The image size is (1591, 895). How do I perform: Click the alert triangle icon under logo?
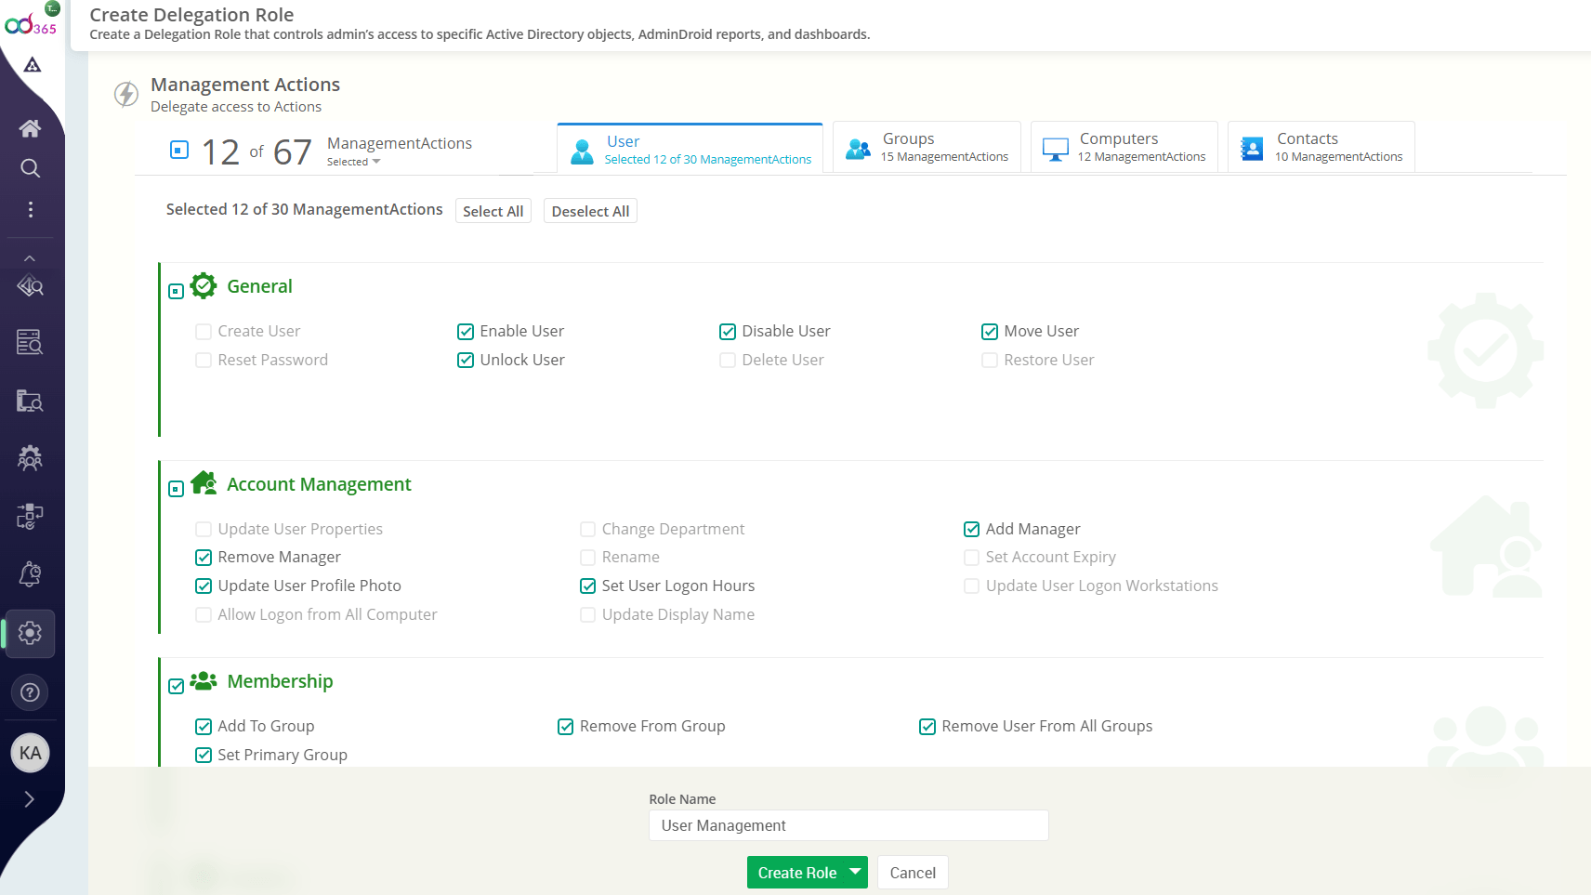pyautogui.click(x=33, y=65)
